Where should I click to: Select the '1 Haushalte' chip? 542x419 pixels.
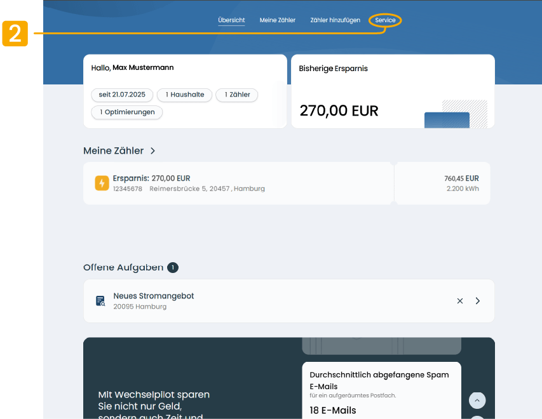coord(184,95)
